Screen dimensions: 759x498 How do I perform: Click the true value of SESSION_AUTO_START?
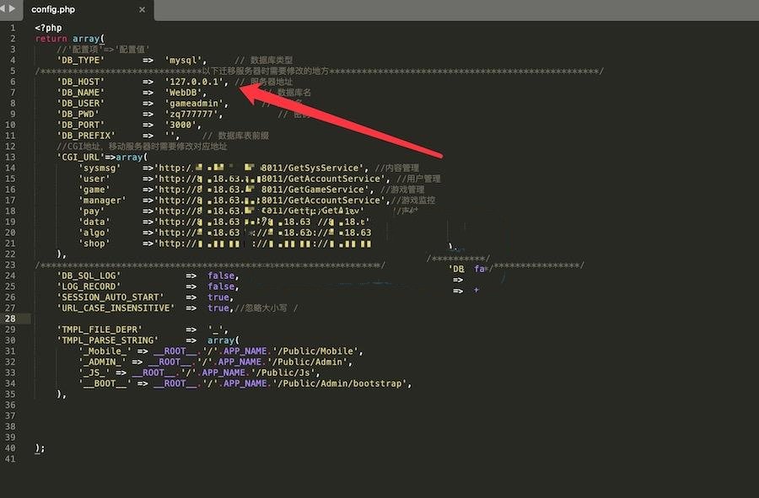(218, 297)
